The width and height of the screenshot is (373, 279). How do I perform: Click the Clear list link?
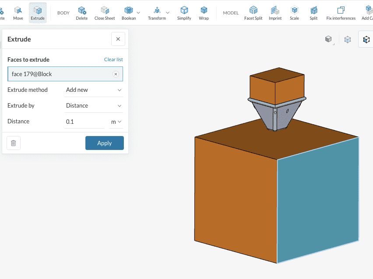click(113, 59)
